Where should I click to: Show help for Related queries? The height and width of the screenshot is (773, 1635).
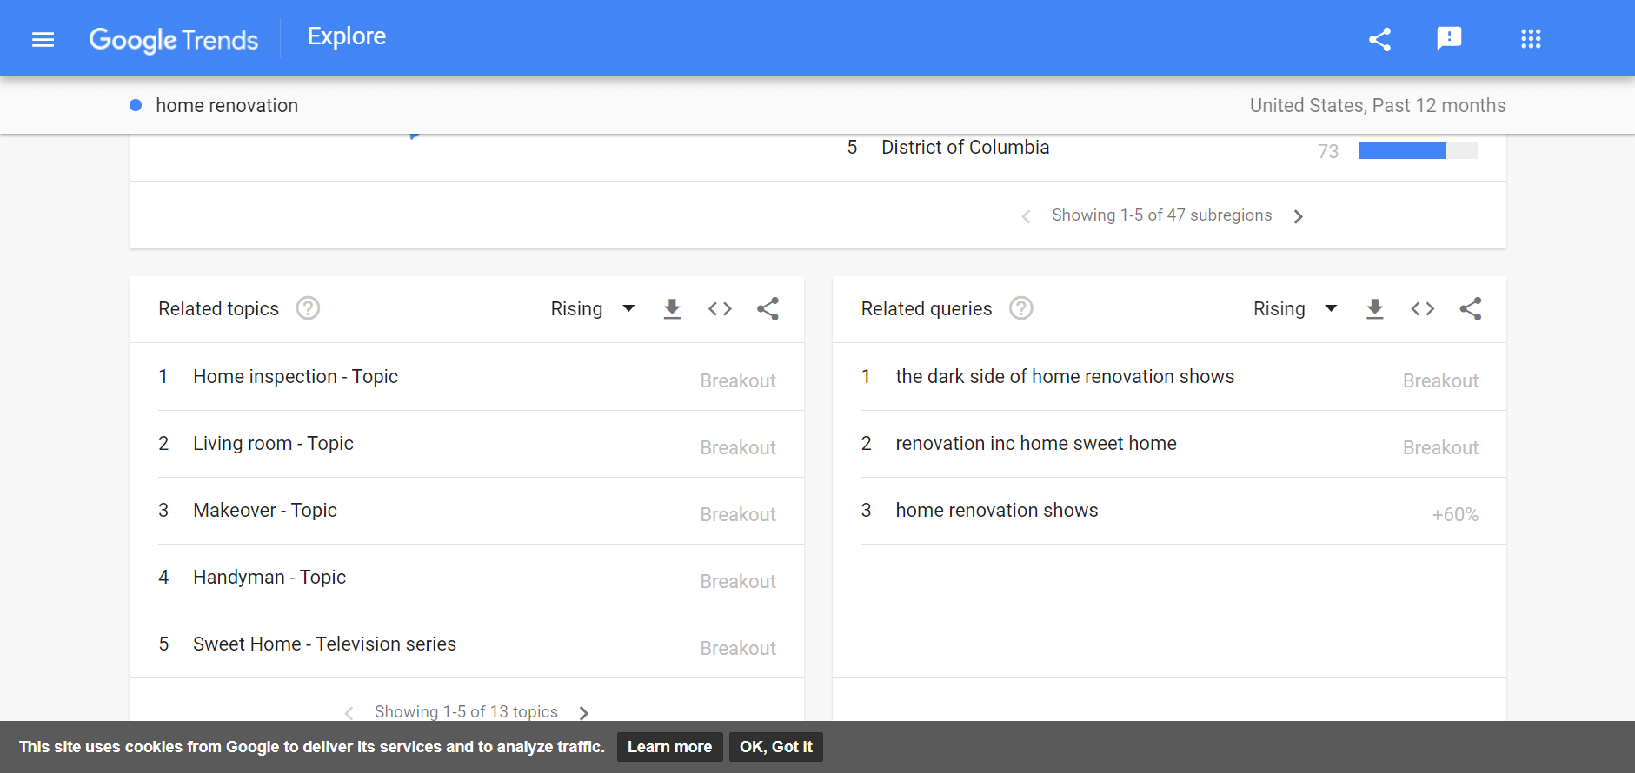[1021, 308]
